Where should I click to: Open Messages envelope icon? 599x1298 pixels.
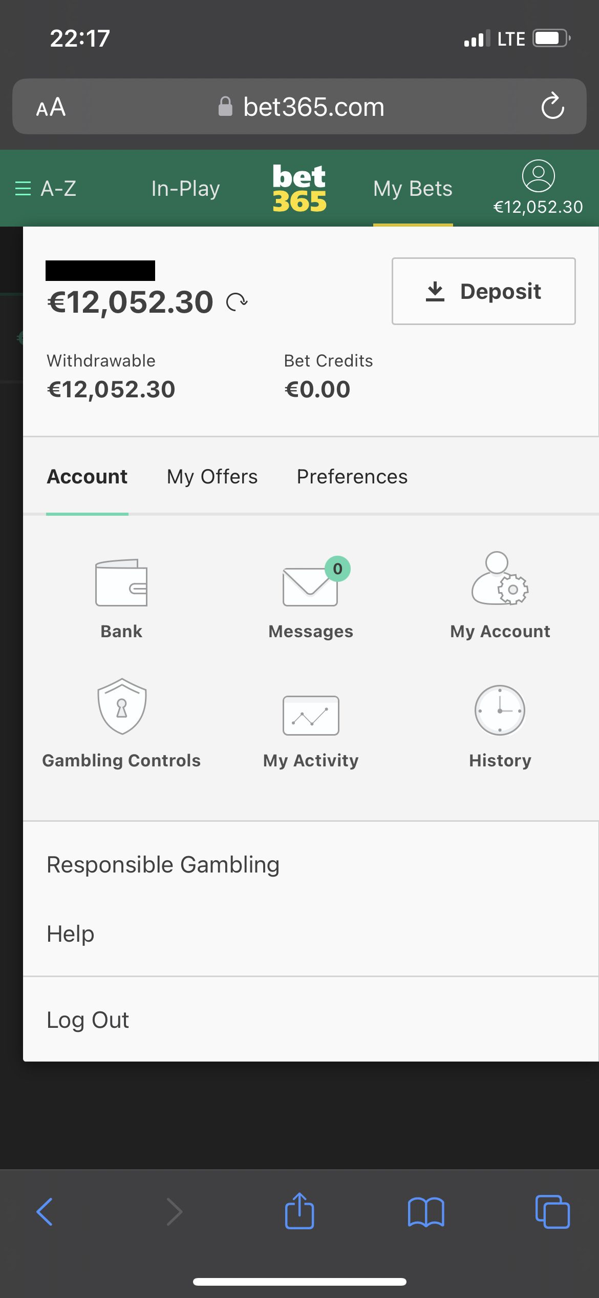pyautogui.click(x=310, y=586)
